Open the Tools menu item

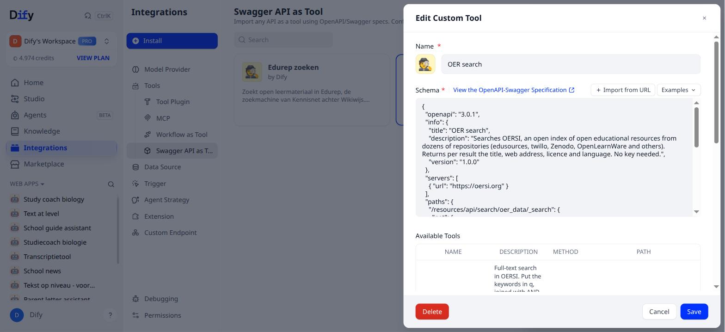pyautogui.click(x=172, y=86)
